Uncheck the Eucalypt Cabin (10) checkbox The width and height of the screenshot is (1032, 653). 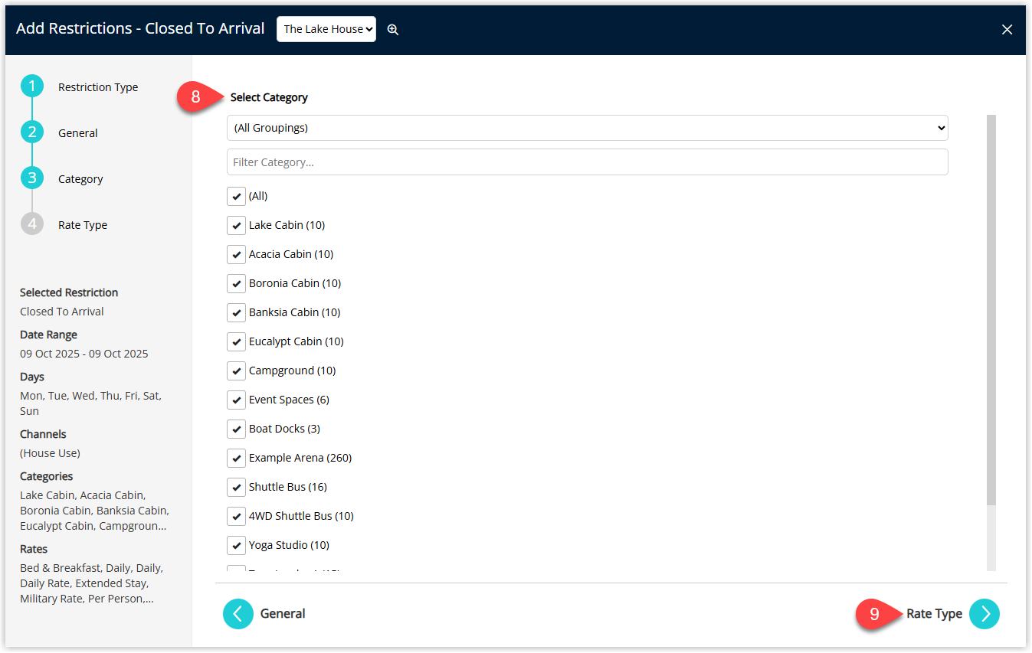pos(236,341)
